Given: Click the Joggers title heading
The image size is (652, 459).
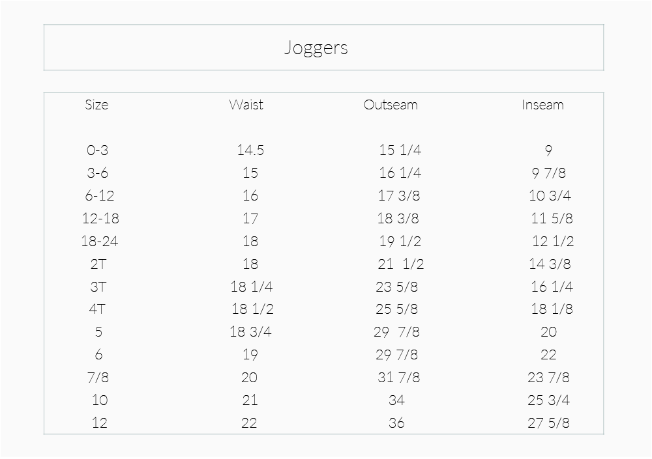Looking at the screenshot, I should pos(316,48).
